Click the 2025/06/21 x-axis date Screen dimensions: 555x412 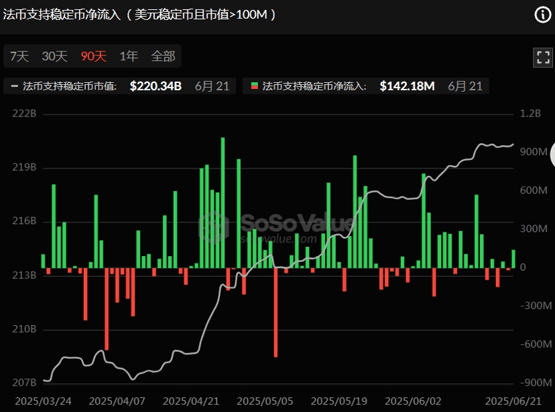click(513, 401)
